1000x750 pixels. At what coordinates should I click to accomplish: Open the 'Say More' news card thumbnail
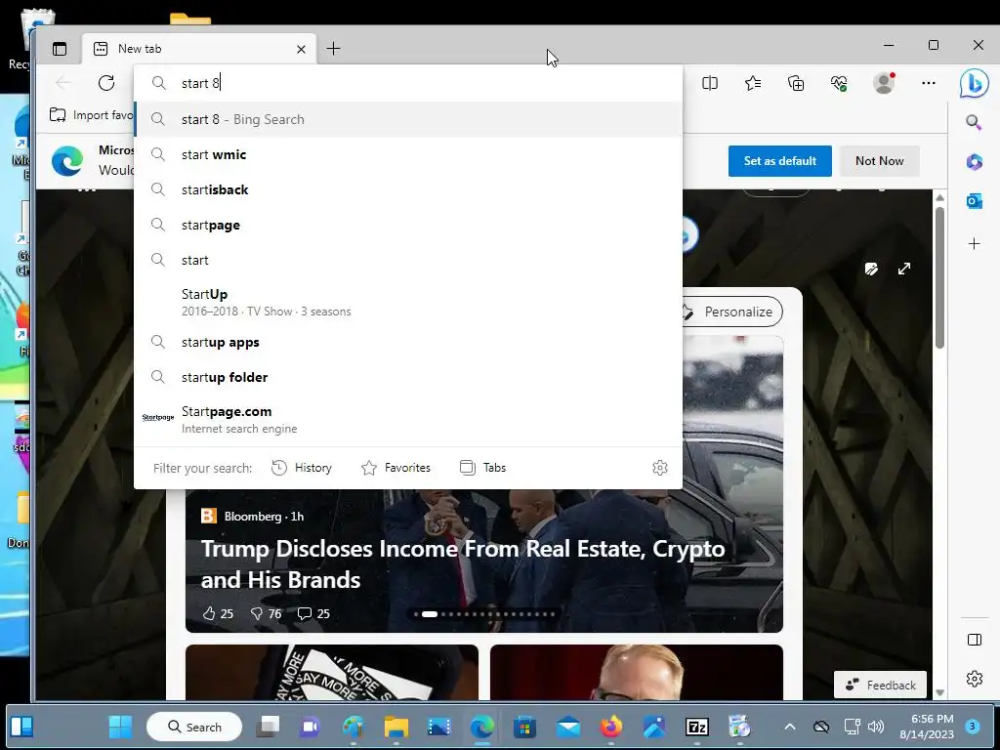pyautogui.click(x=332, y=672)
